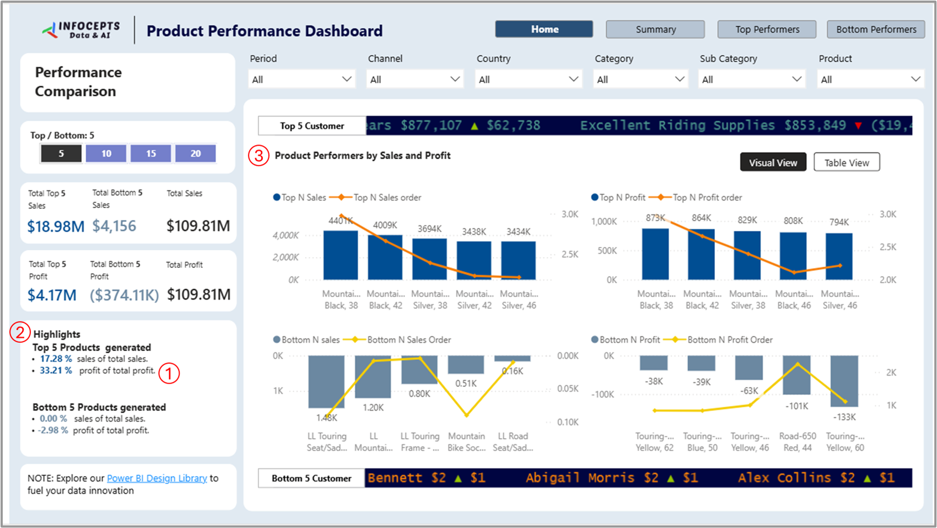Open the Top Performers tab
The height and width of the screenshot is (528, 937).
tap(766, 29)
